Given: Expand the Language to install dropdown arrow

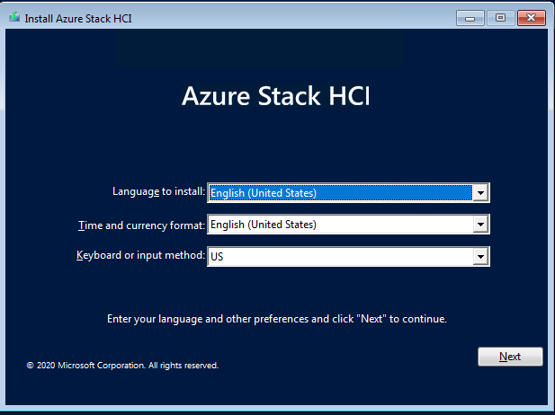Looking at the screenshot, I should 480,192.
